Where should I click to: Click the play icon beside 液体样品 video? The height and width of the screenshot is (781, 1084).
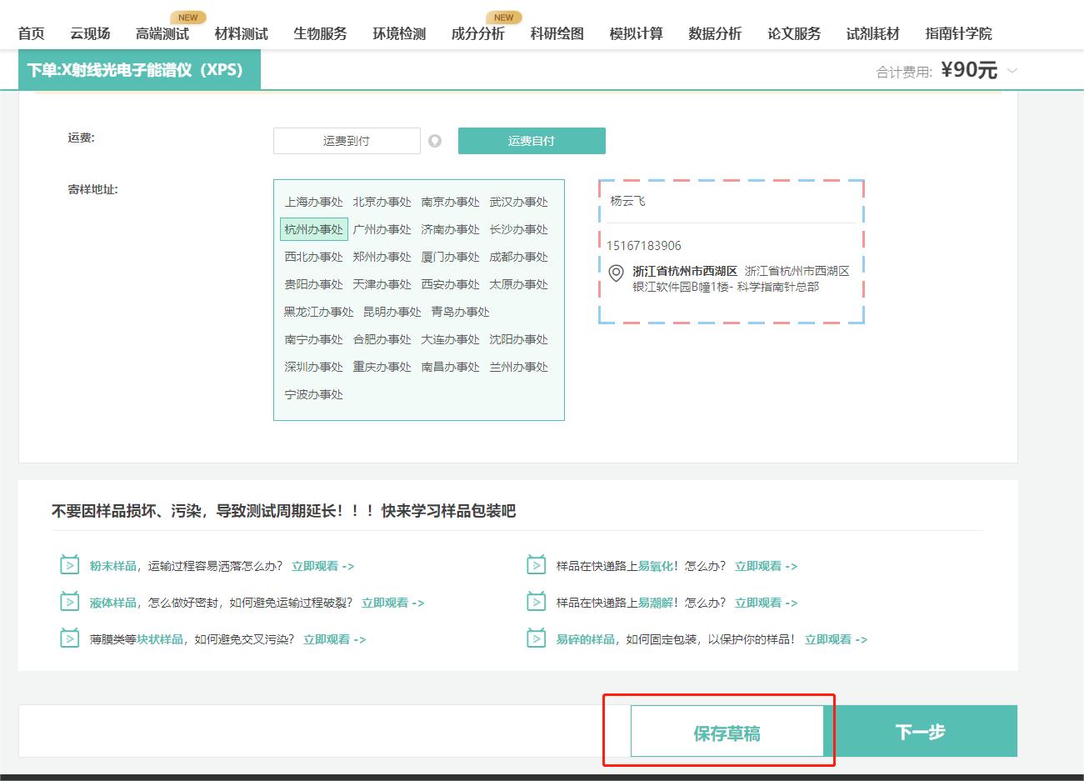tap(70, 602)
